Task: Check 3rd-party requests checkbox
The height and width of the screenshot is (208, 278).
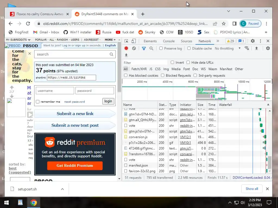Action: pos(195,75)
